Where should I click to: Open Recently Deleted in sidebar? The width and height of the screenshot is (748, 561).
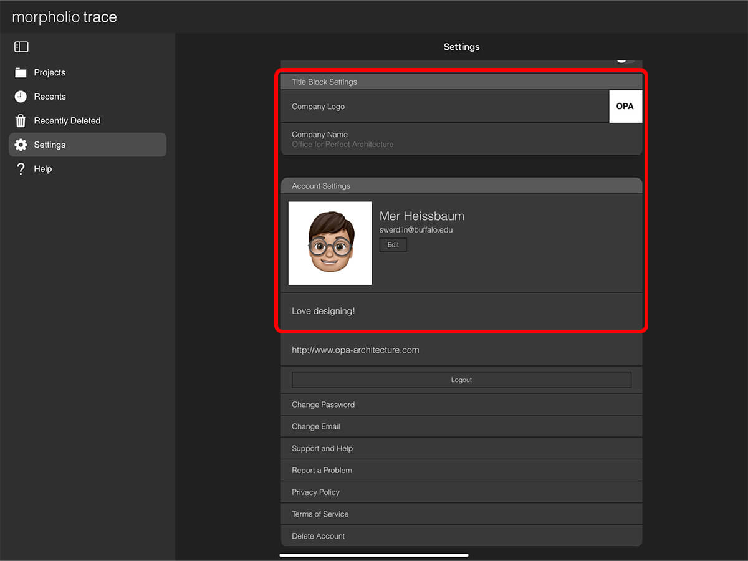point(67,121)
